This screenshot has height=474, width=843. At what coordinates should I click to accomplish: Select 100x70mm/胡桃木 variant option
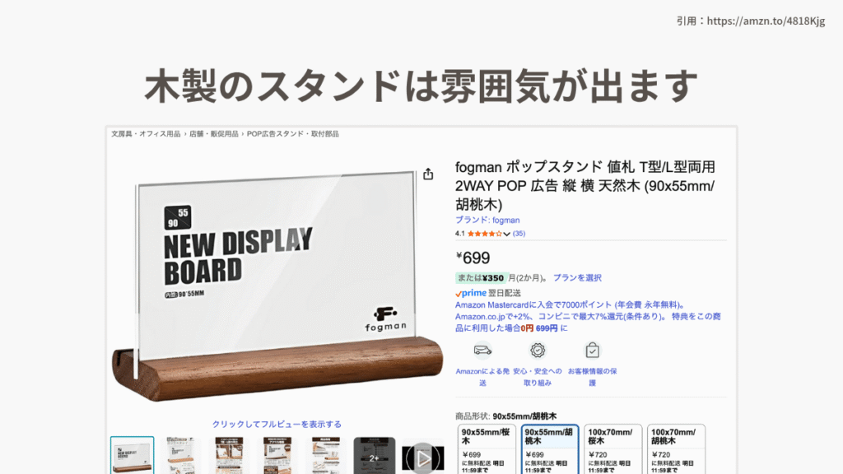tap(677, 449)
